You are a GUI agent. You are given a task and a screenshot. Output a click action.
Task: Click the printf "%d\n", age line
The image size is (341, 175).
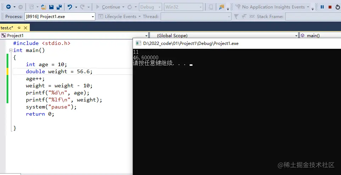pos(58,93)
